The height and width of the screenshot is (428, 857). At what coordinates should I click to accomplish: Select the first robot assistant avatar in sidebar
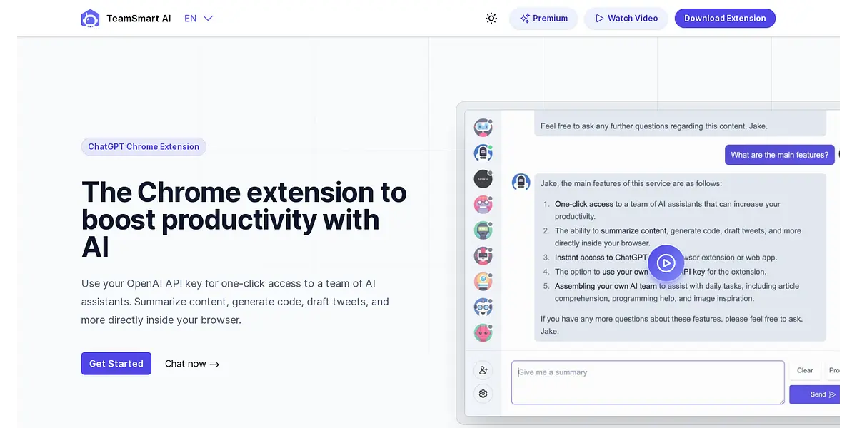(x=483, y=128)
